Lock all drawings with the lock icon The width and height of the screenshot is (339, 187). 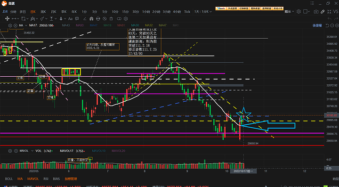[x=98, y=18]
